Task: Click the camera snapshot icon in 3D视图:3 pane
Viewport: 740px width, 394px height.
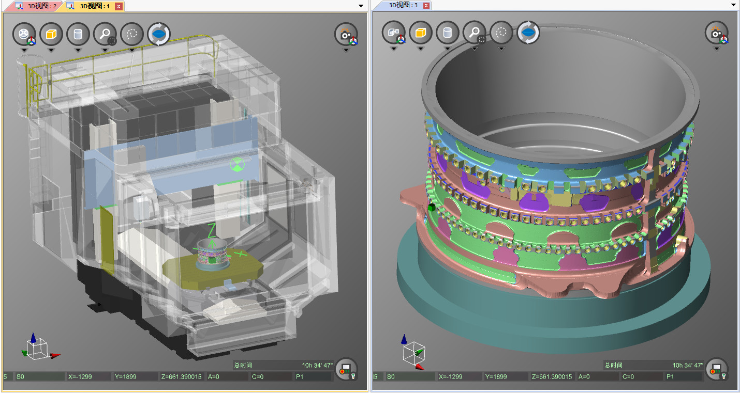Action: pyautogui.click(x=716, y=33)
